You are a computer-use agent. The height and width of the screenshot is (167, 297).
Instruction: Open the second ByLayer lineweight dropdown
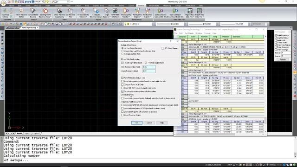tap(250, 24)
